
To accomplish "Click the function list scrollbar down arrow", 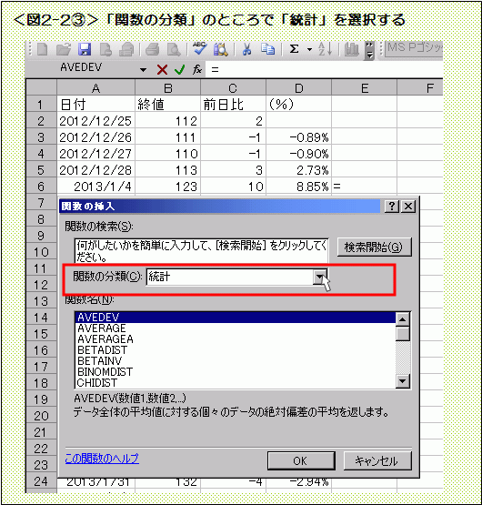I will [x=403, y=381].
